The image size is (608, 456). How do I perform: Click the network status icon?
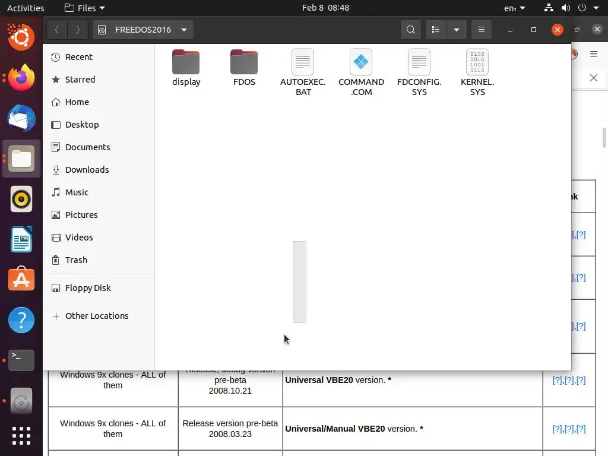click(x=549, y=8)
